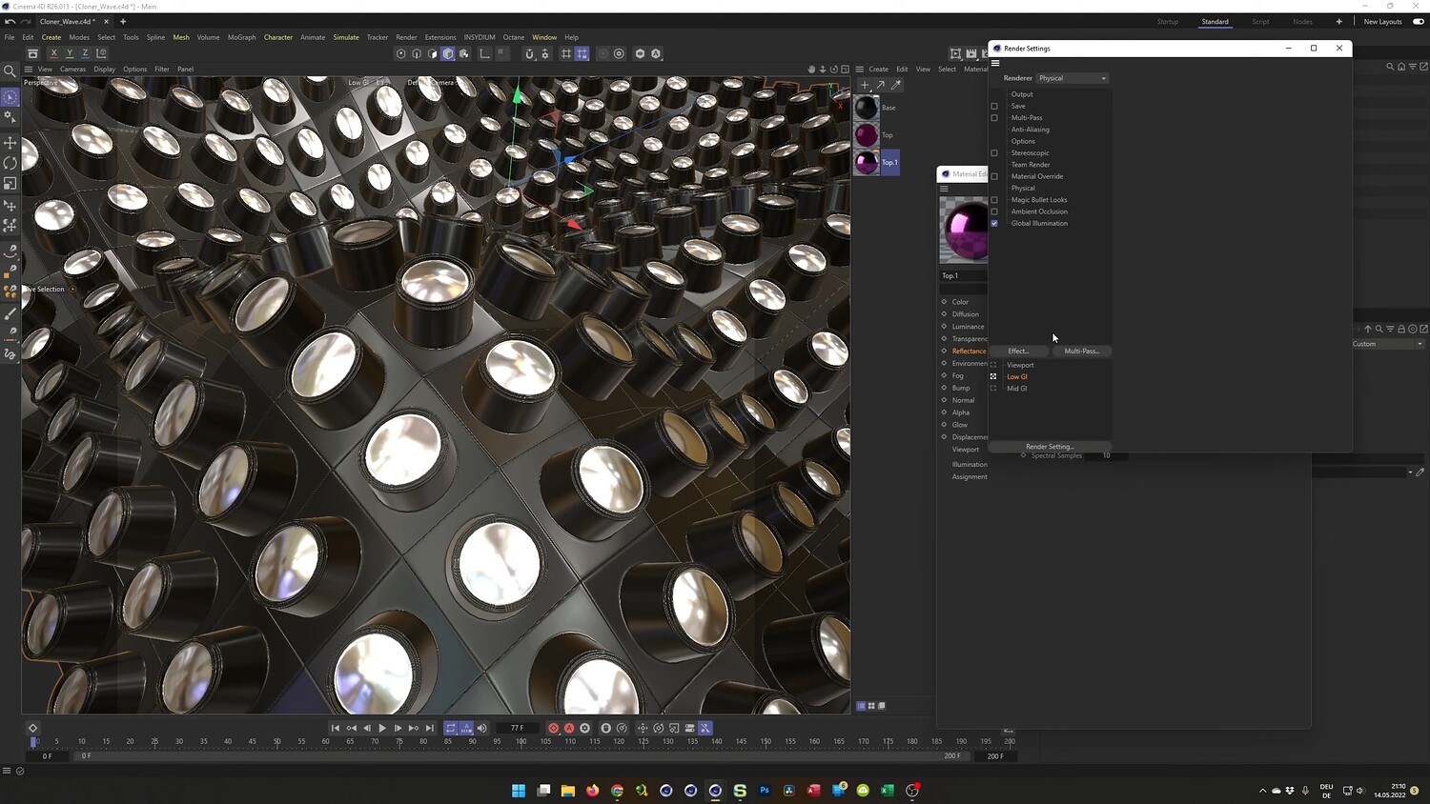Click the add new material plus icon
The image size is (1430, 804).
click(x=865, y=85)
